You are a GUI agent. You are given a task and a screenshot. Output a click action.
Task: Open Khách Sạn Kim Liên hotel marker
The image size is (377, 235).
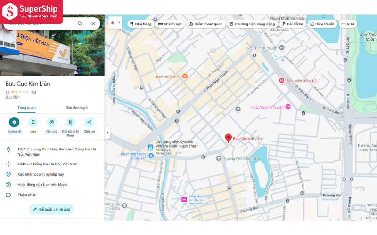coord(288,107)
